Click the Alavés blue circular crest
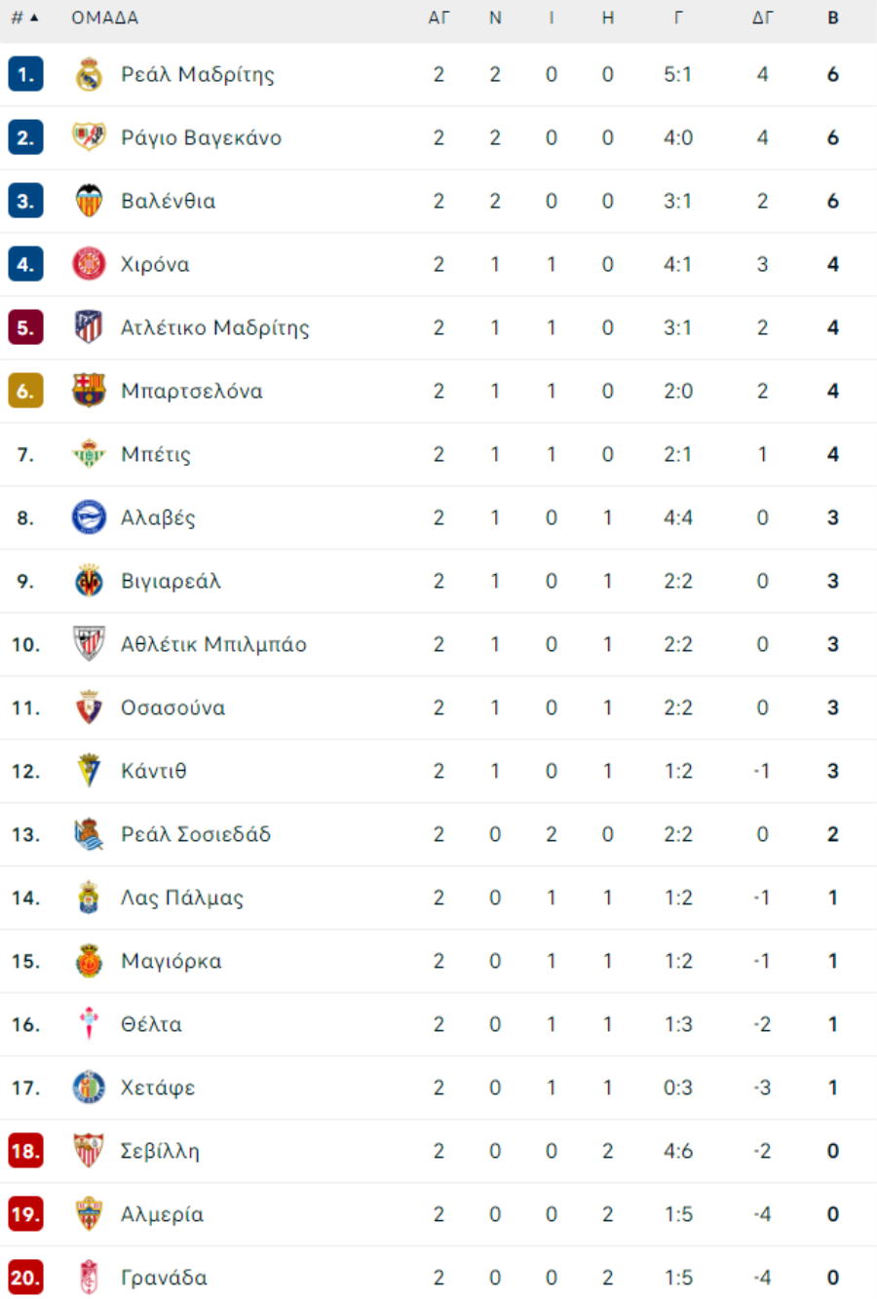Screen dimensions: 877x1299 coord(89,517)
